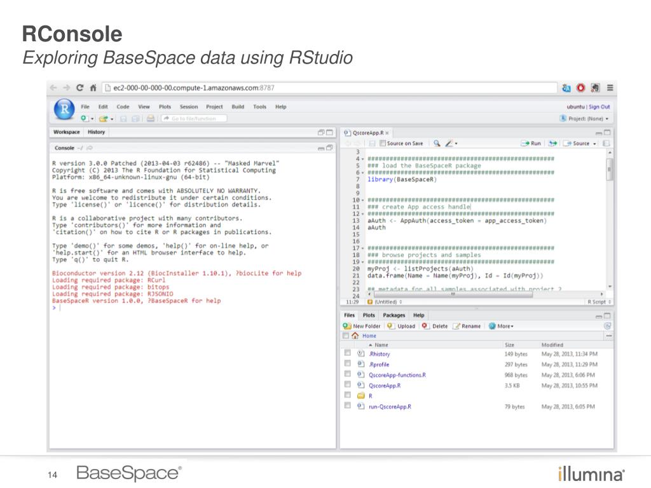Click the Go to file/function field
This screenshot has width=651, height=488.
194,119
